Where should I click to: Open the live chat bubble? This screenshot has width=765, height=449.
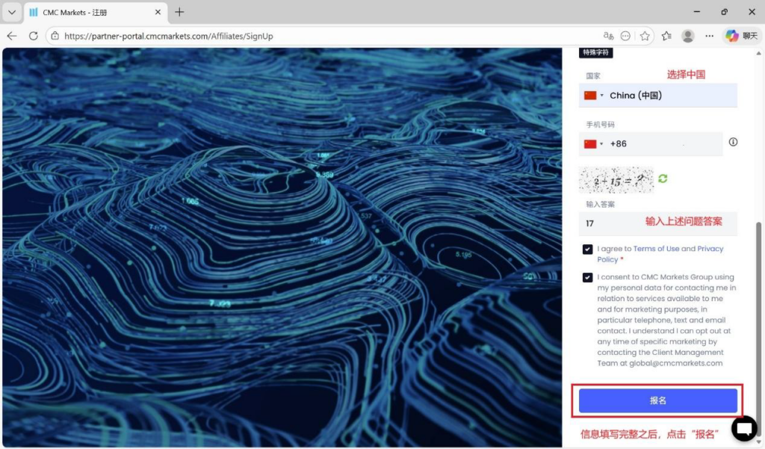tap(744, 428)
